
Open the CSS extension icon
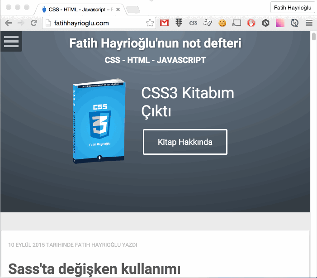(x=193, y=23)
